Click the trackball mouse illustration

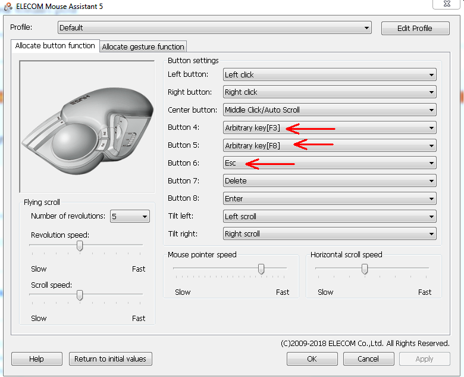[x=87, y=127]
